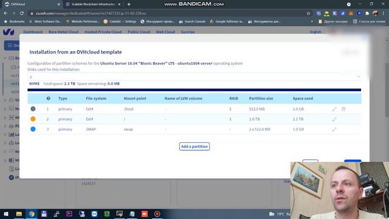
Task: Click the help question-mark icon in table header
Action: click(x=49, y=99)
